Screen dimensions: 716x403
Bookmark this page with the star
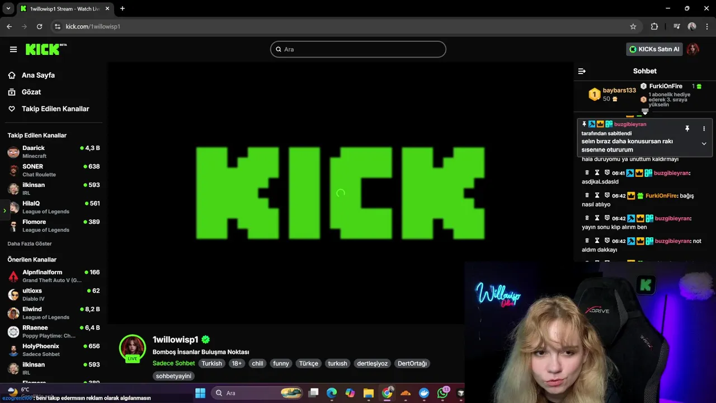(x=633, y=26)
